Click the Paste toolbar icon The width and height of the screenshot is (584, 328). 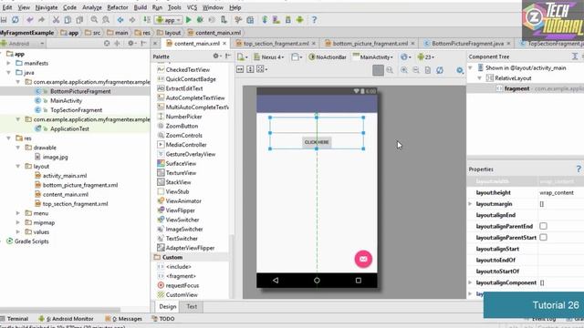point(79,20)
